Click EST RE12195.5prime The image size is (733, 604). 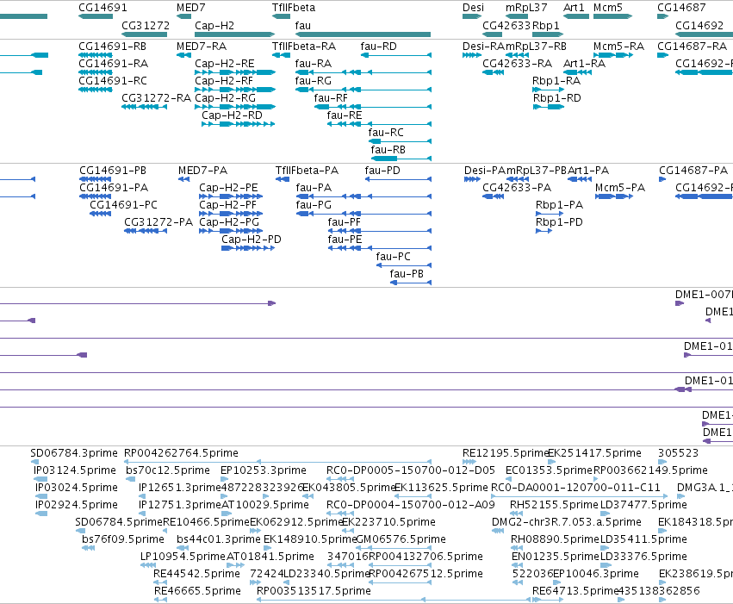pyautogui.click(x=505, y=453)
